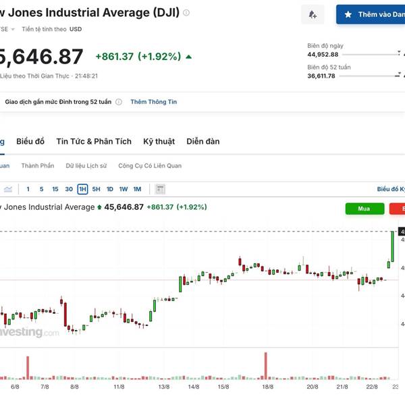Click the daily range slider after 44,952.88
The image size is (405, 405).
coord(371,55)
